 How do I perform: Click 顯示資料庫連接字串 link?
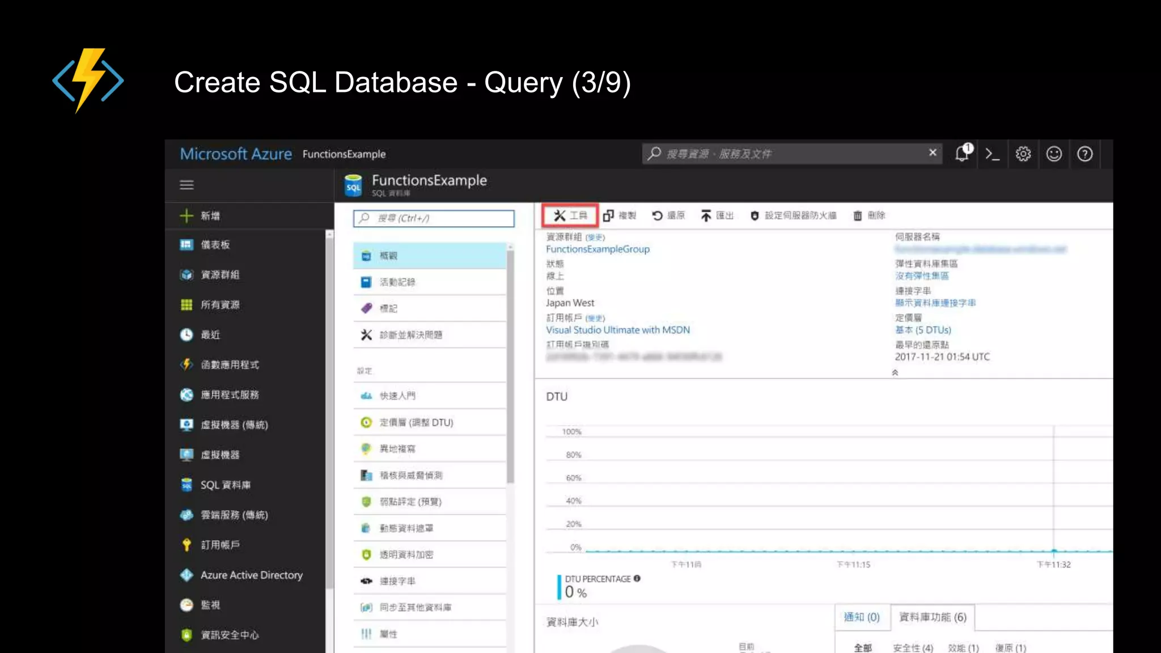click(x=935, y=303)
